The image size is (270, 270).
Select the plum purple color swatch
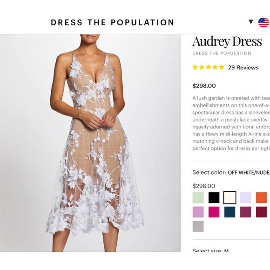(245, 212)
